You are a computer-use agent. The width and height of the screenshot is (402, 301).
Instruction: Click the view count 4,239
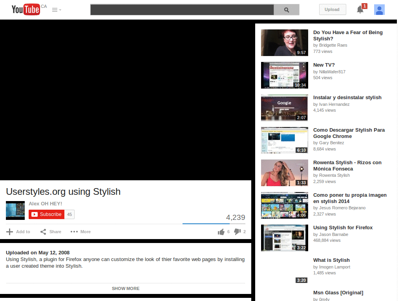click(236, 217)
